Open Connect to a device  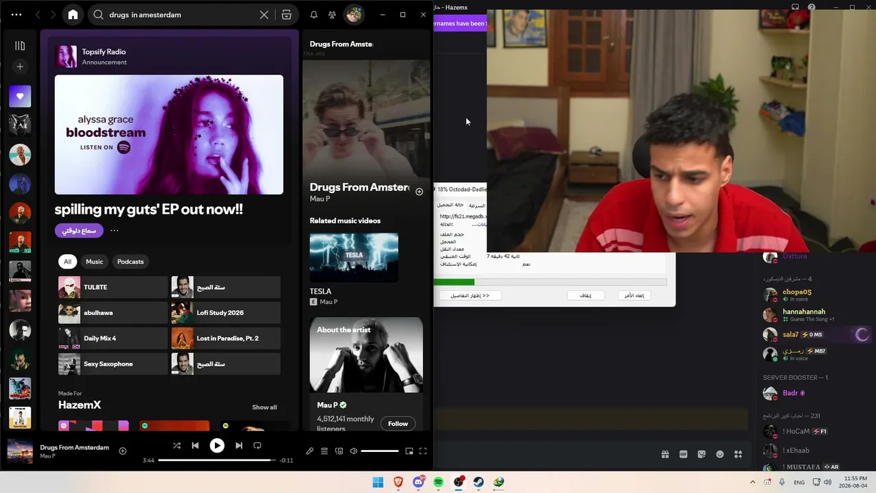tap(339, 451)
